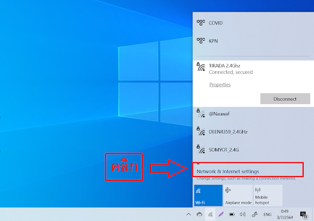Open the volume speaker tray icon
The height and width of the screenshot is (221, 314).
242,215
